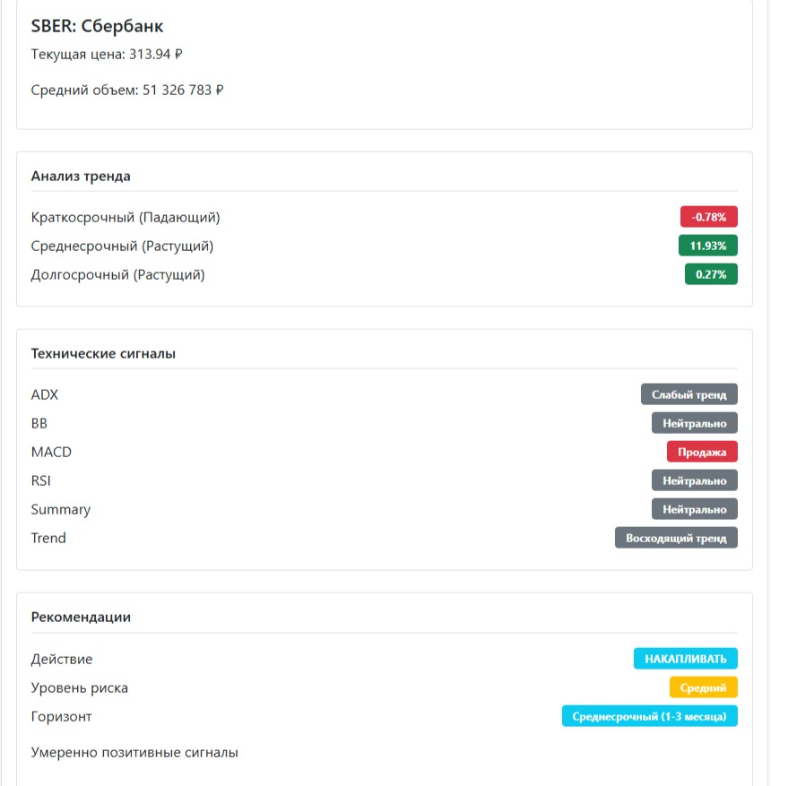
Task: Click the 'Технические сигналы' section header
Action: pyautogui.click(x=103, y=353)
